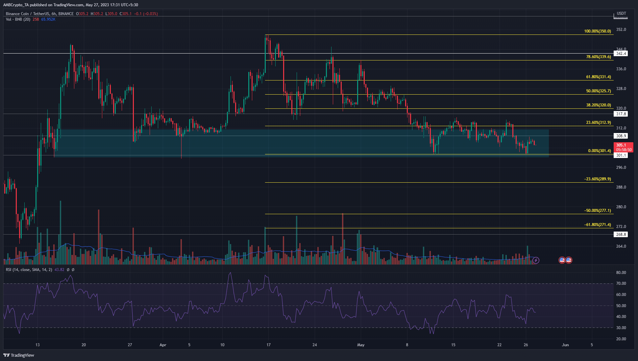
Task: Click the 342.4 price level tag
Action: click(x=621, y=54)
